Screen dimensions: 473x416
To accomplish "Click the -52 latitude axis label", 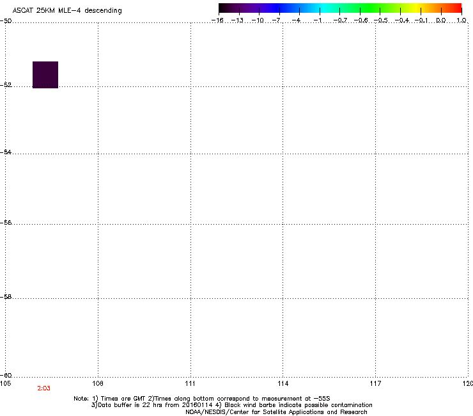I will pos(6,85).
